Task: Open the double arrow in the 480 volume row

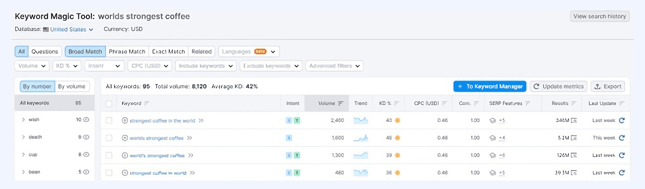Action: (193, 173)
